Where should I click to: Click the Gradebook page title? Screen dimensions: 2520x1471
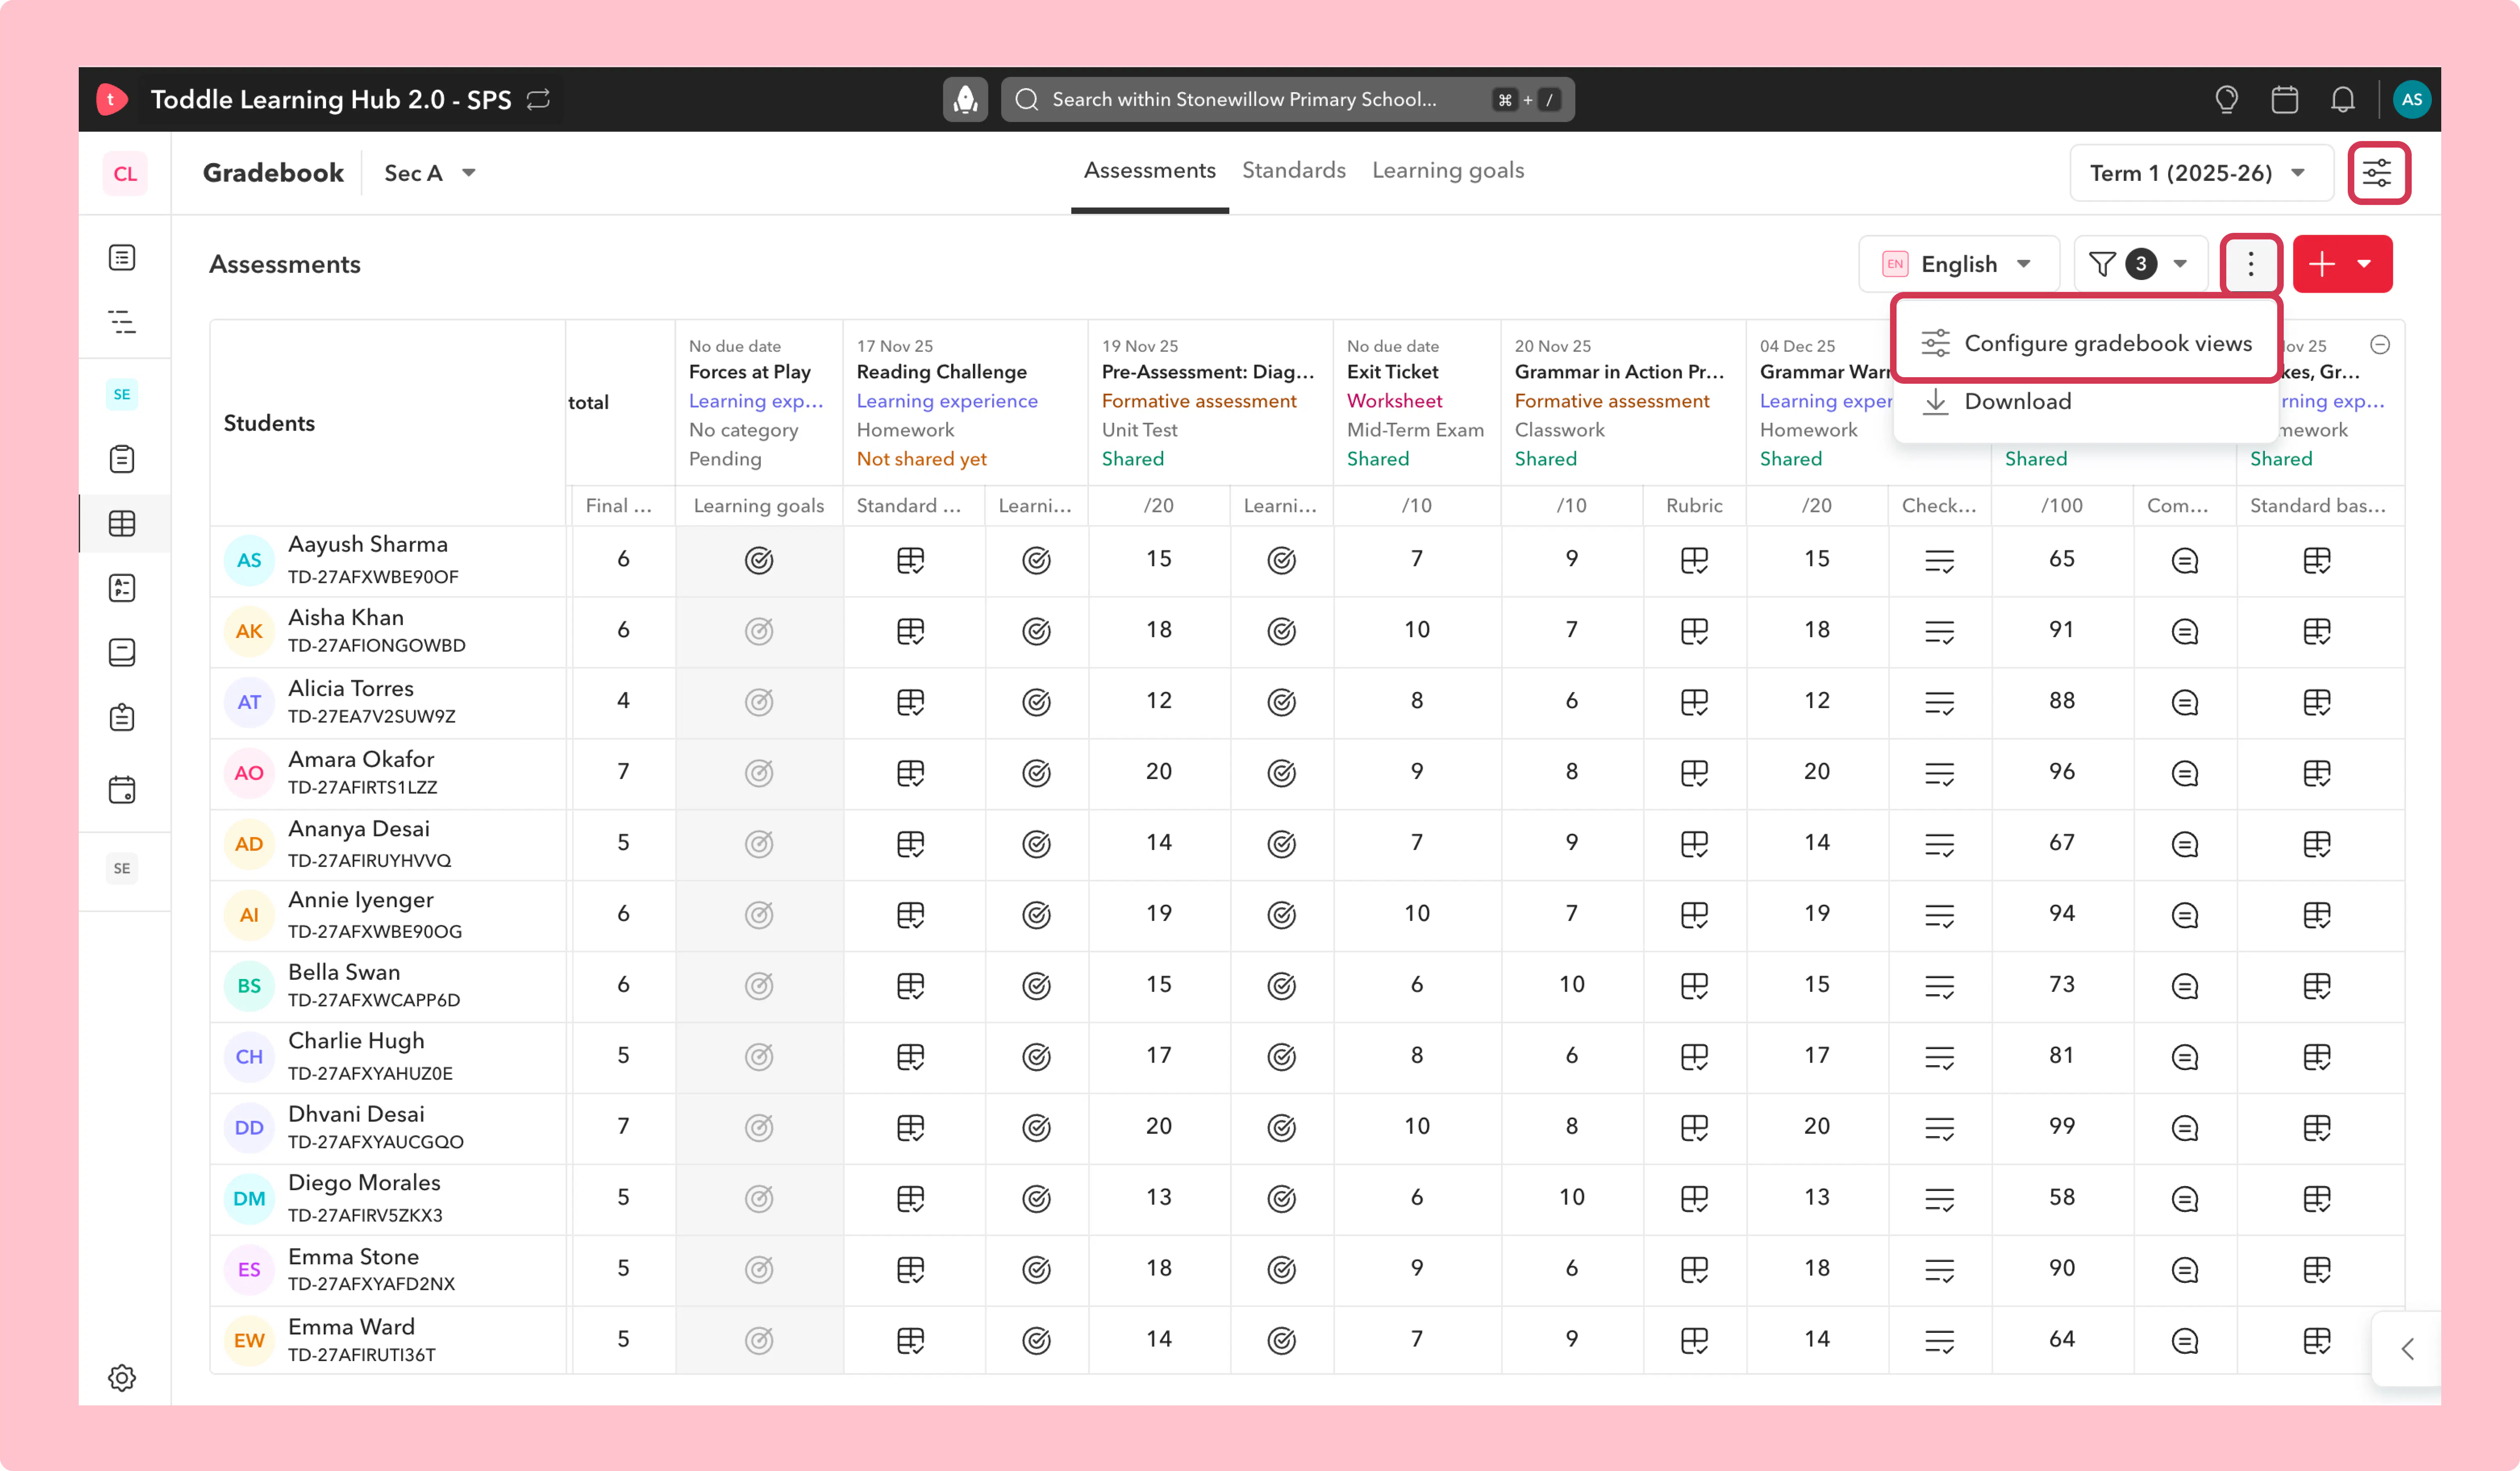(x=273, y=173)
